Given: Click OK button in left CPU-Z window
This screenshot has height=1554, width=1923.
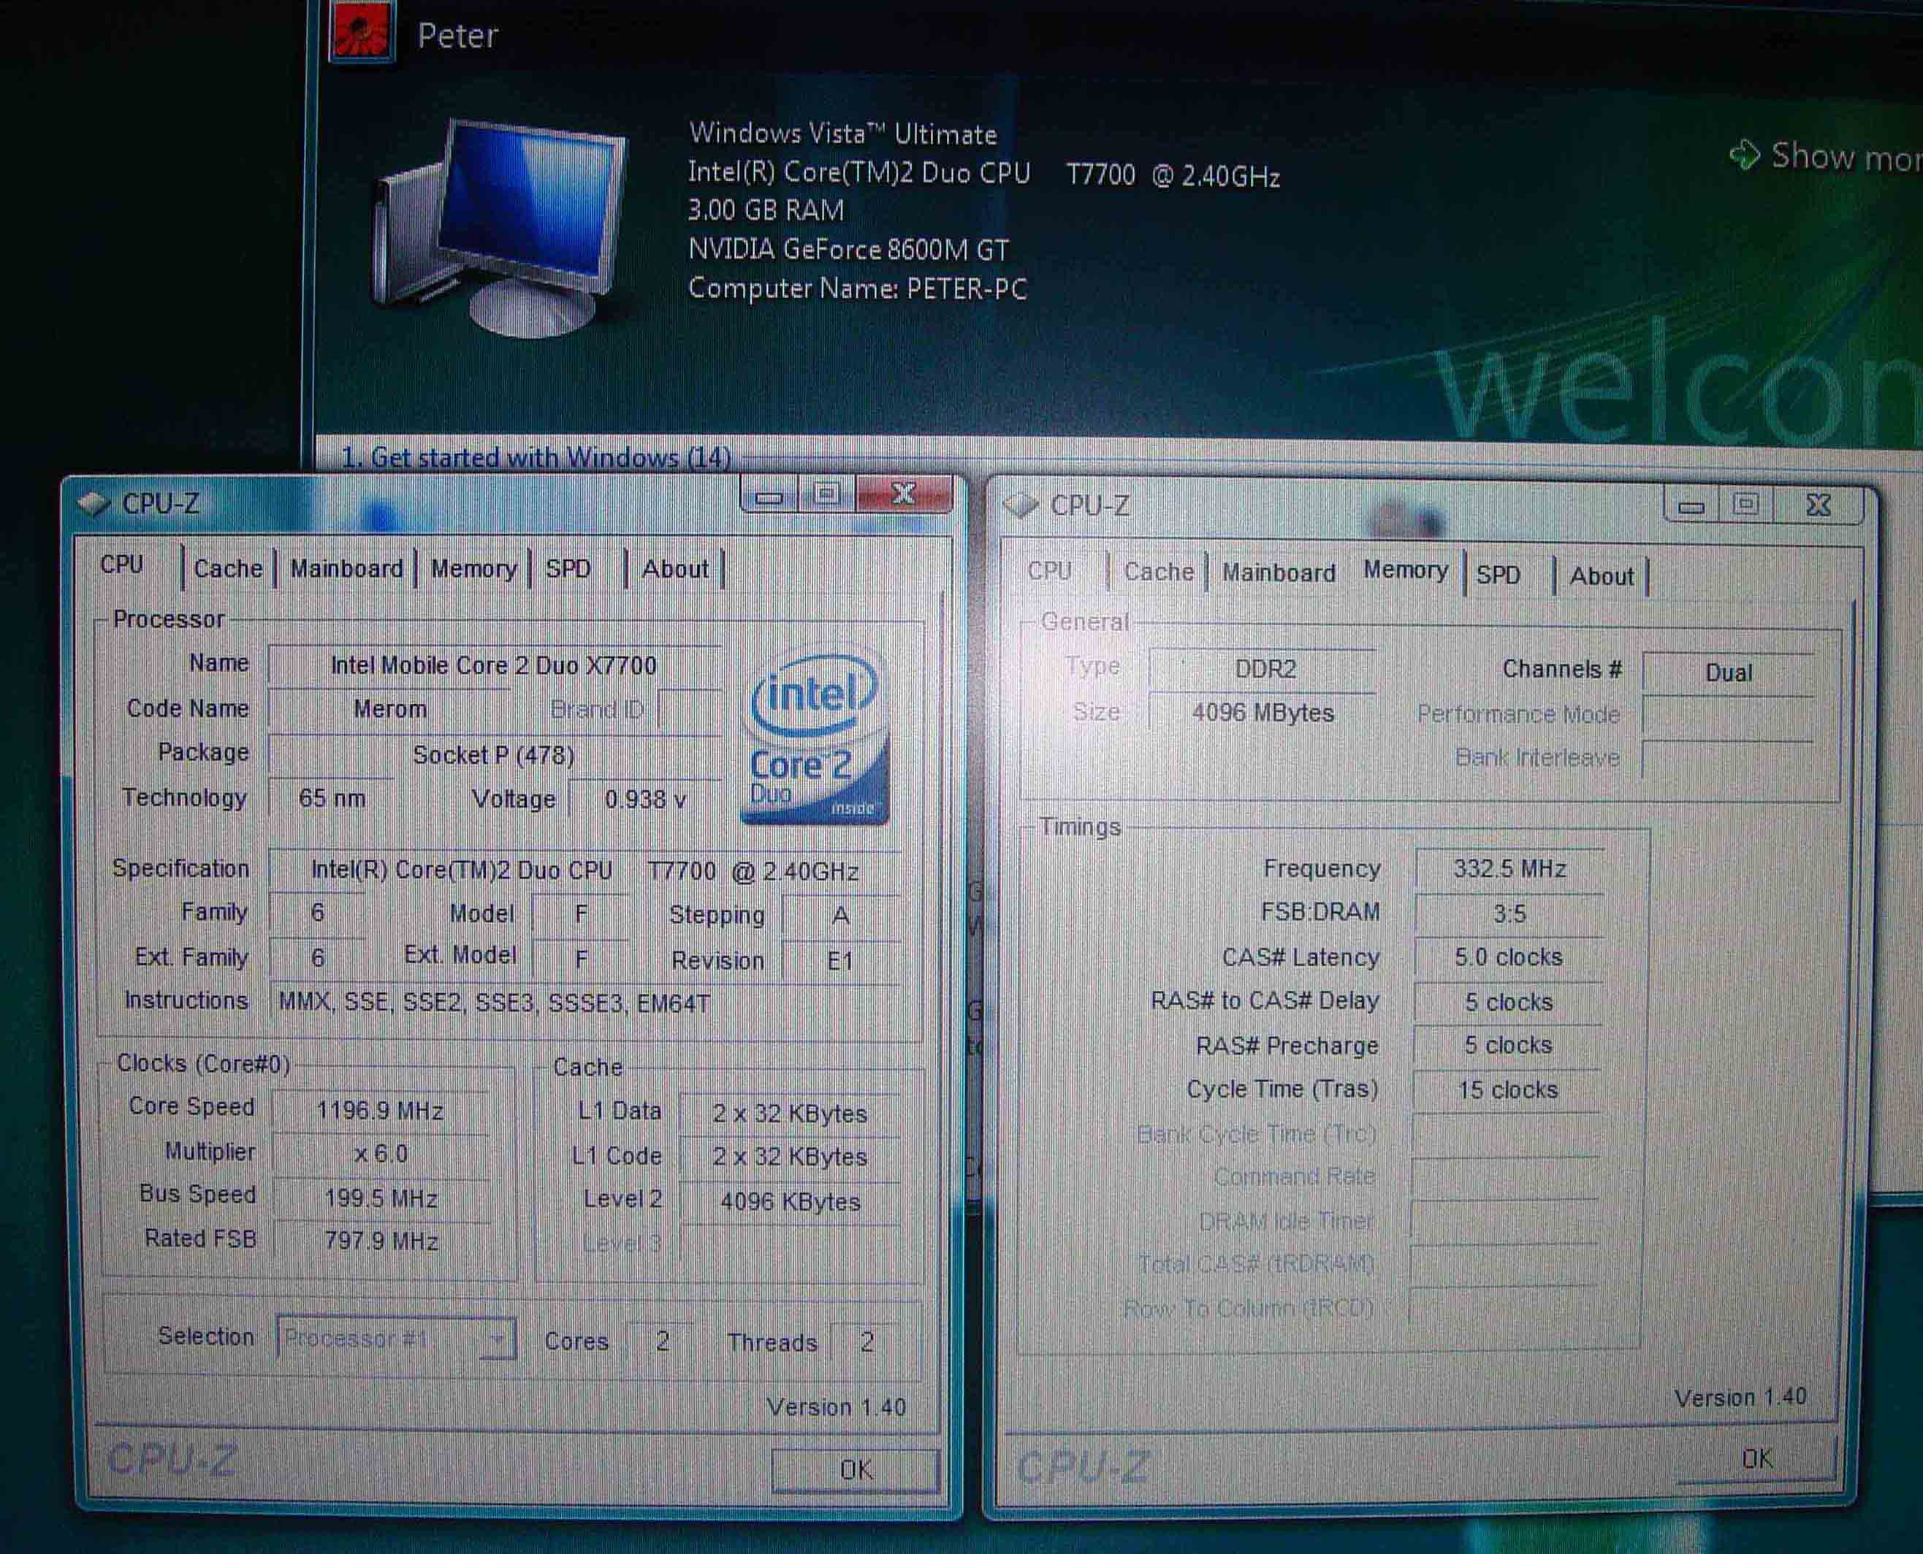Looking at the screenshot, I should pyautogui.click(x=855, y=1469).
